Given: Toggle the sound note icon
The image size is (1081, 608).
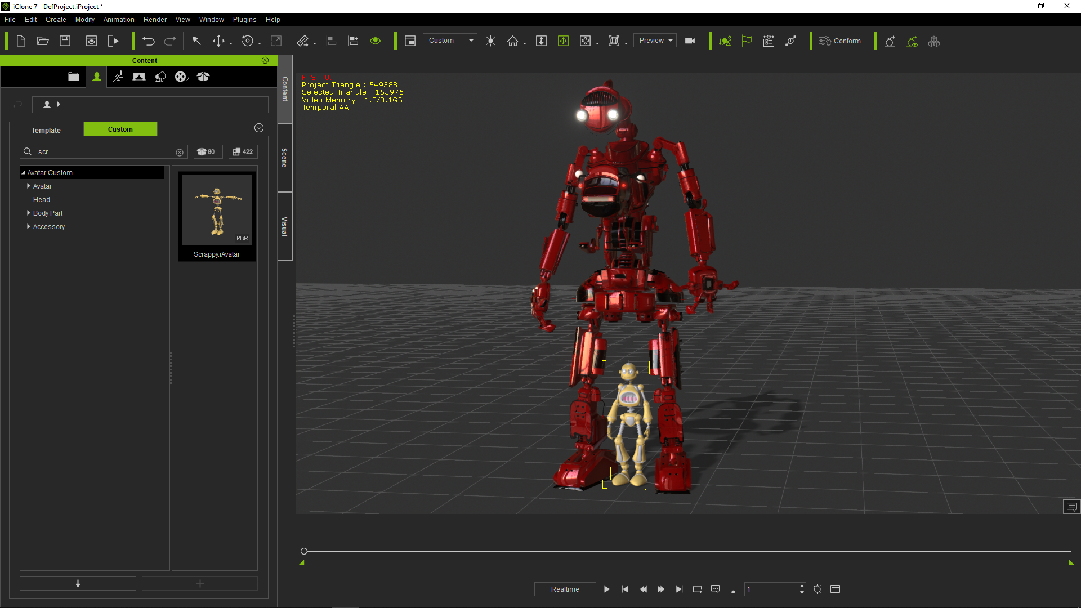Looking at the screenshot, I should coord(733,589).
